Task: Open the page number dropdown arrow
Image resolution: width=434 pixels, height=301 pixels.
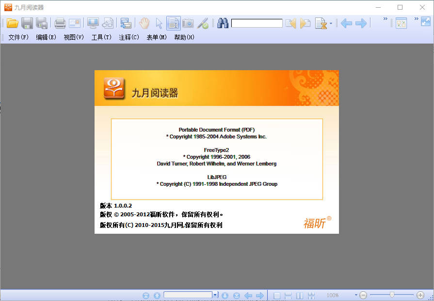Action: point(215,295)
